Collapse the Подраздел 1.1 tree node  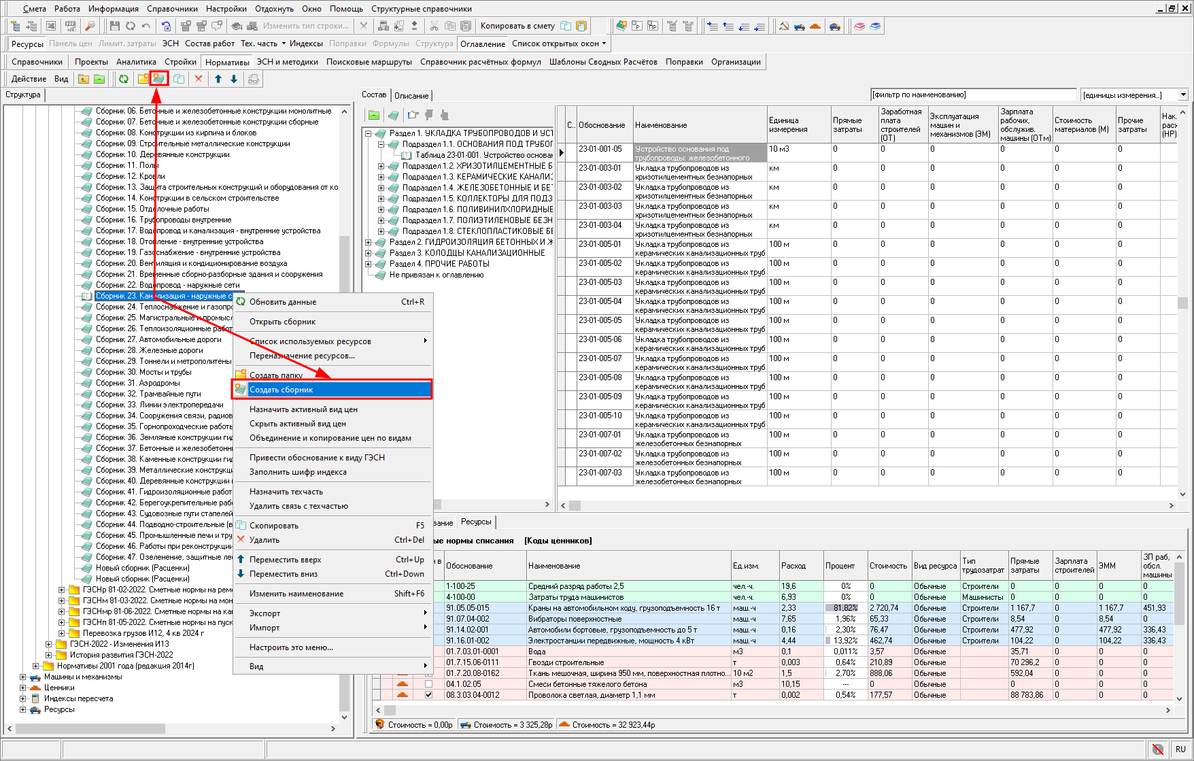pyautogui.click(x=381, y=144)
